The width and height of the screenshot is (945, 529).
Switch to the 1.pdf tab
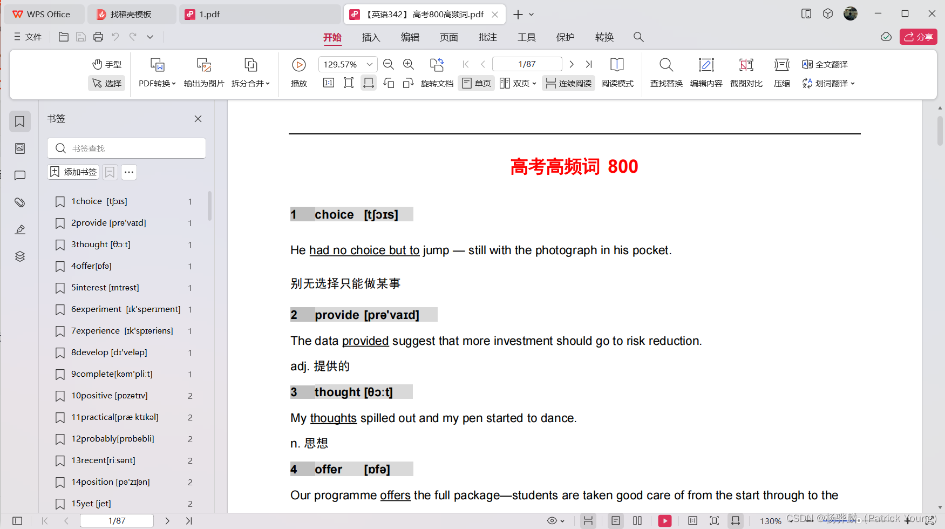tap(259, 14)
